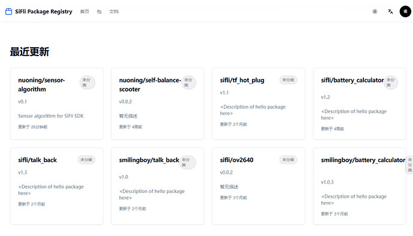This screenshot has height=236, width=413.
Task: Click the 最近更新 heading
Action: click(x=29, y=52)
